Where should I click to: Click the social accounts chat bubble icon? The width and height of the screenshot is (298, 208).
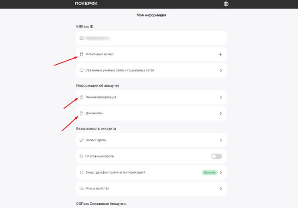(82, 70)
